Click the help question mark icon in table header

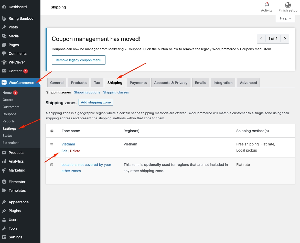[52, 131]
